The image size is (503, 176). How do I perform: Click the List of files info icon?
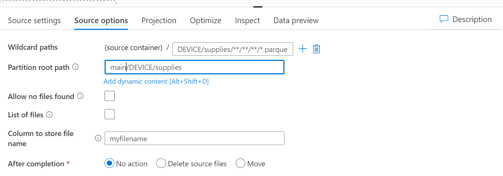[49, 115]
